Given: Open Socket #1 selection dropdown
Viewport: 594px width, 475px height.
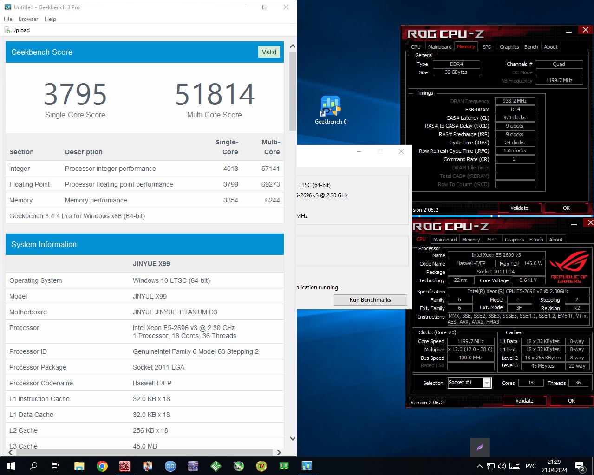Looking at the screenshot, I should [487, 383].
